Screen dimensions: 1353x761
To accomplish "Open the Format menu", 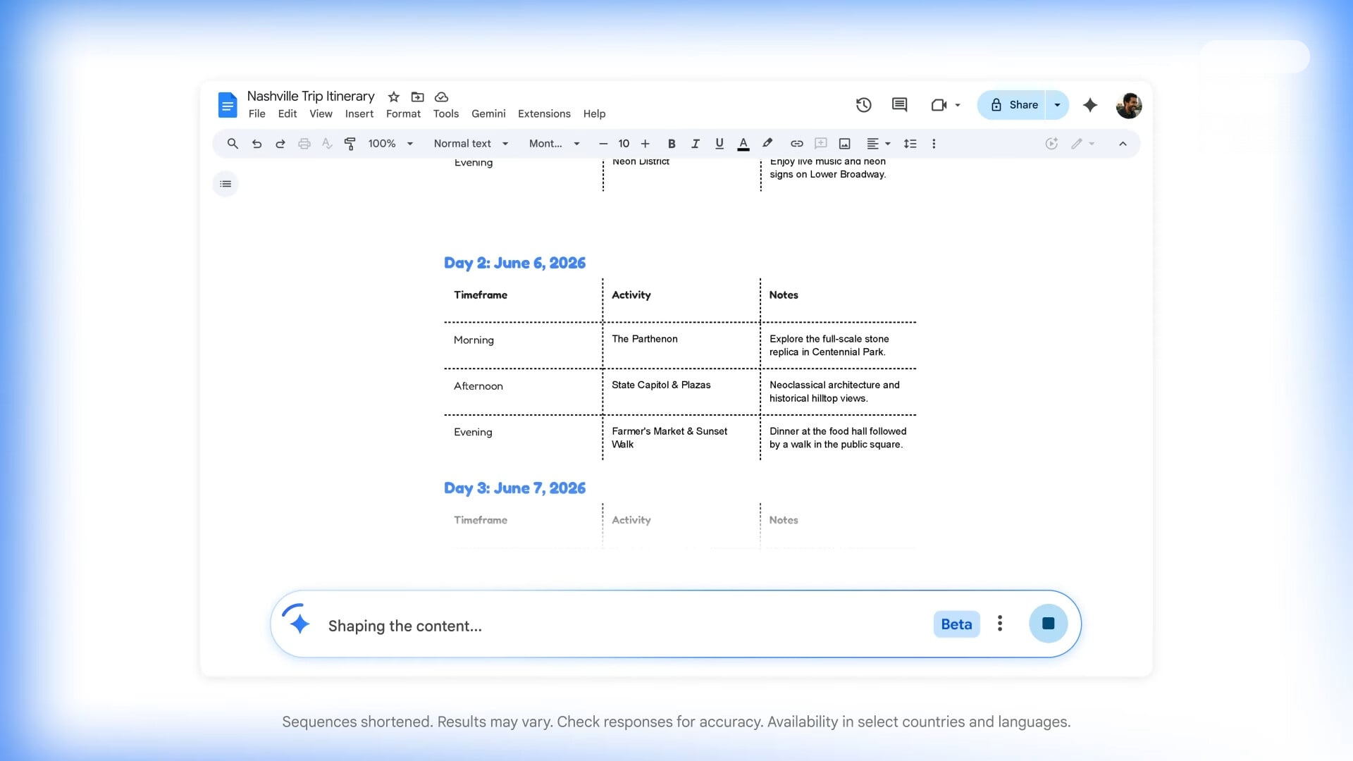I will pos(403,113).
